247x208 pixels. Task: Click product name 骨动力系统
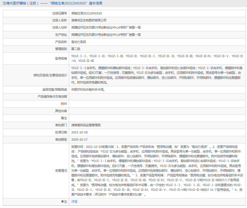pos(79,42)
